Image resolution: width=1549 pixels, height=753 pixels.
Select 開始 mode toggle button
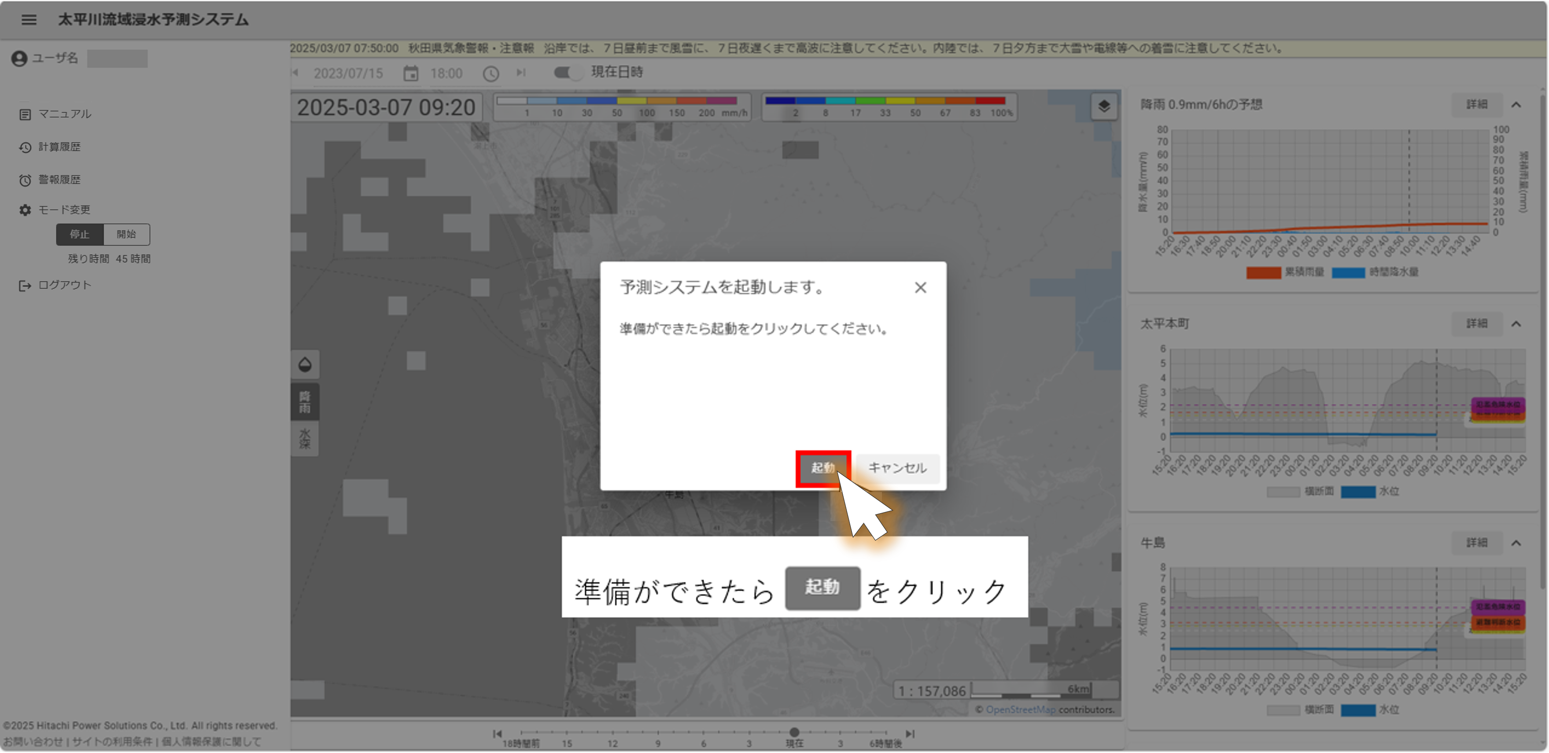coord(126,235)
